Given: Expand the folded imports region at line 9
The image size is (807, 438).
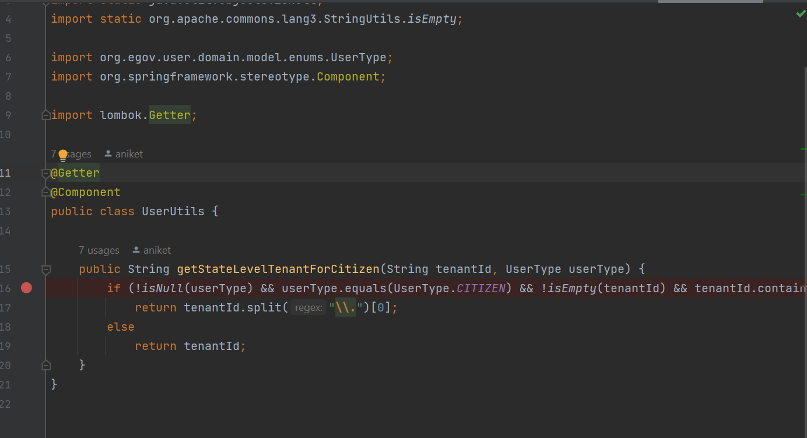Looking at the screenshot, I should [x=45, y=115].
